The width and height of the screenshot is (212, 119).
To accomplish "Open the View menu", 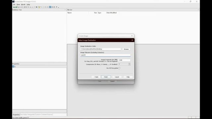I will coord(18,4).
